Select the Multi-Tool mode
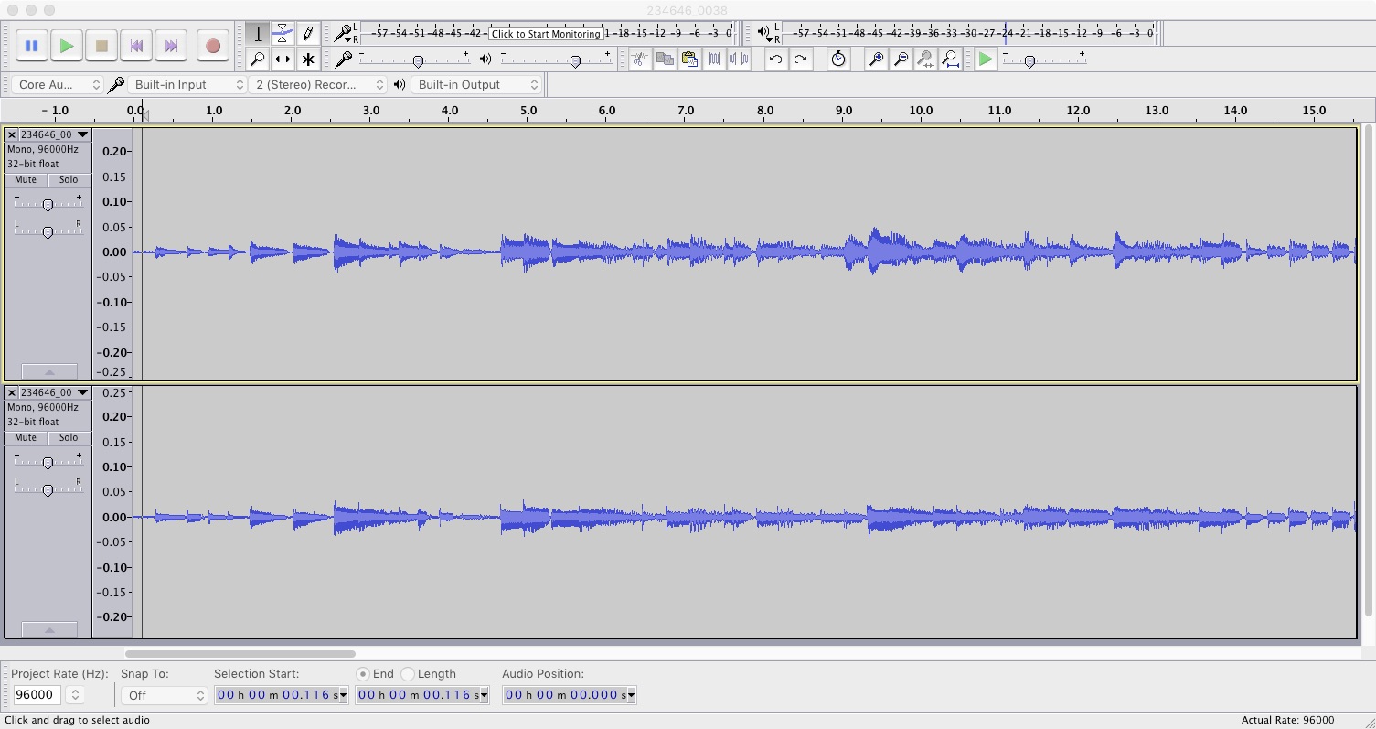Image resolution: width=1376 pixels, height=729 pixels. click(x=308, y=59)
